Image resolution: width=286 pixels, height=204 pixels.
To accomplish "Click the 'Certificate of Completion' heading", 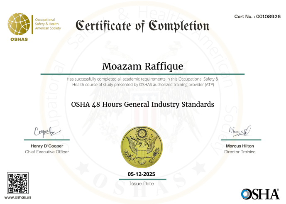I will 142,26.
